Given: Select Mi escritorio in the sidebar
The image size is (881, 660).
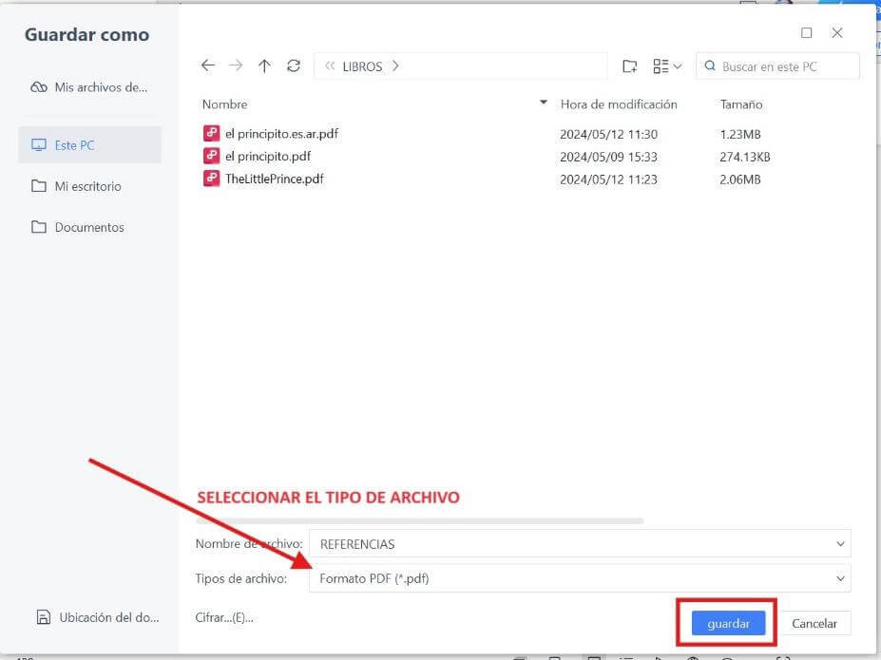Looking at the screenshot, I should click(84, 186).
